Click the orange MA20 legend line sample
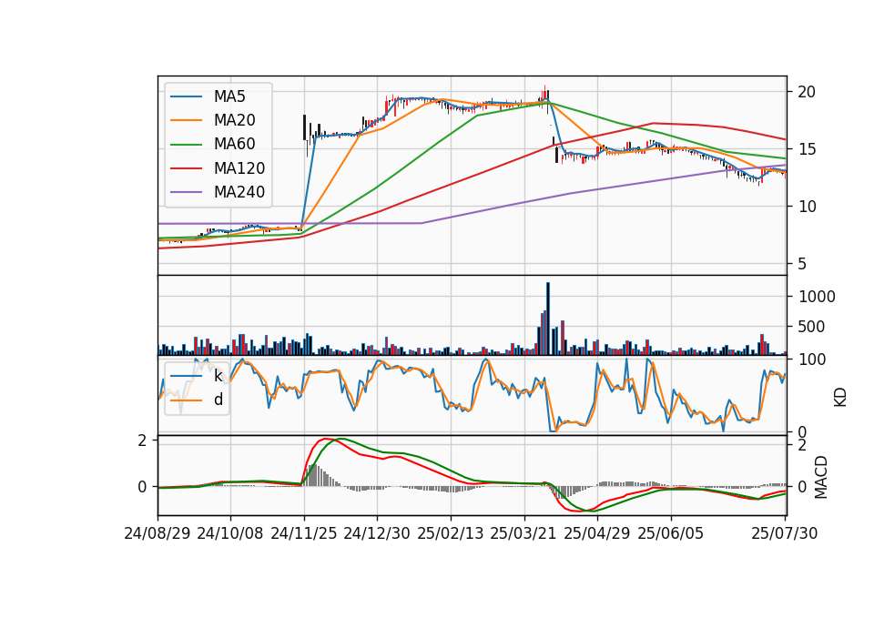Viewport: 874px width, 628px height. tap(186, 120)
